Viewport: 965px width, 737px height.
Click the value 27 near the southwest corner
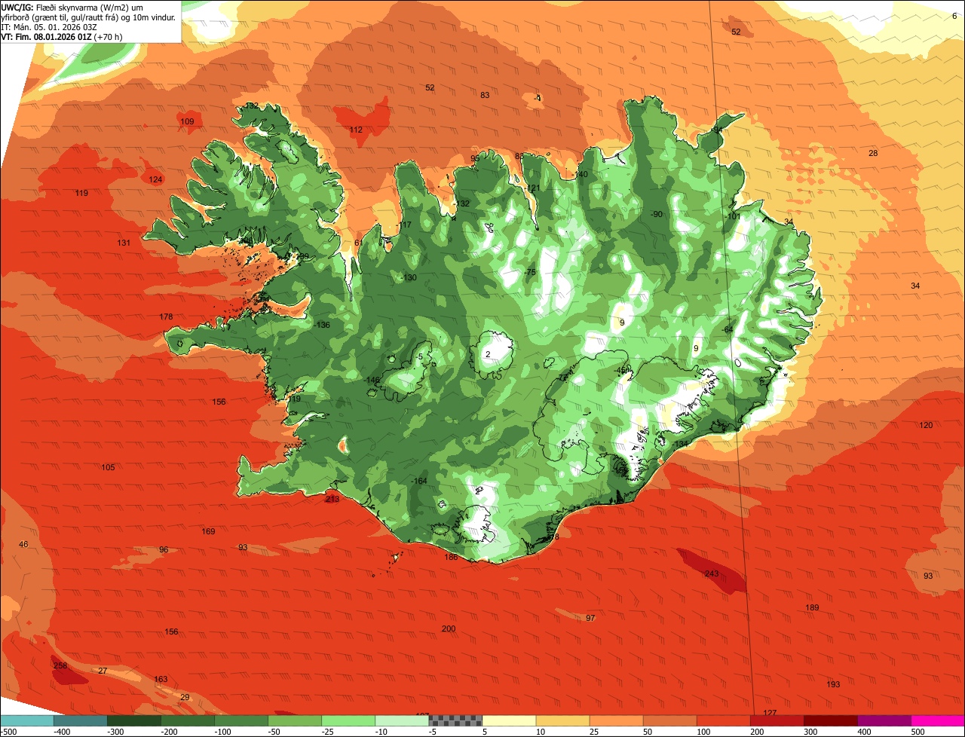pyautogui.click(x=103, y=671)
